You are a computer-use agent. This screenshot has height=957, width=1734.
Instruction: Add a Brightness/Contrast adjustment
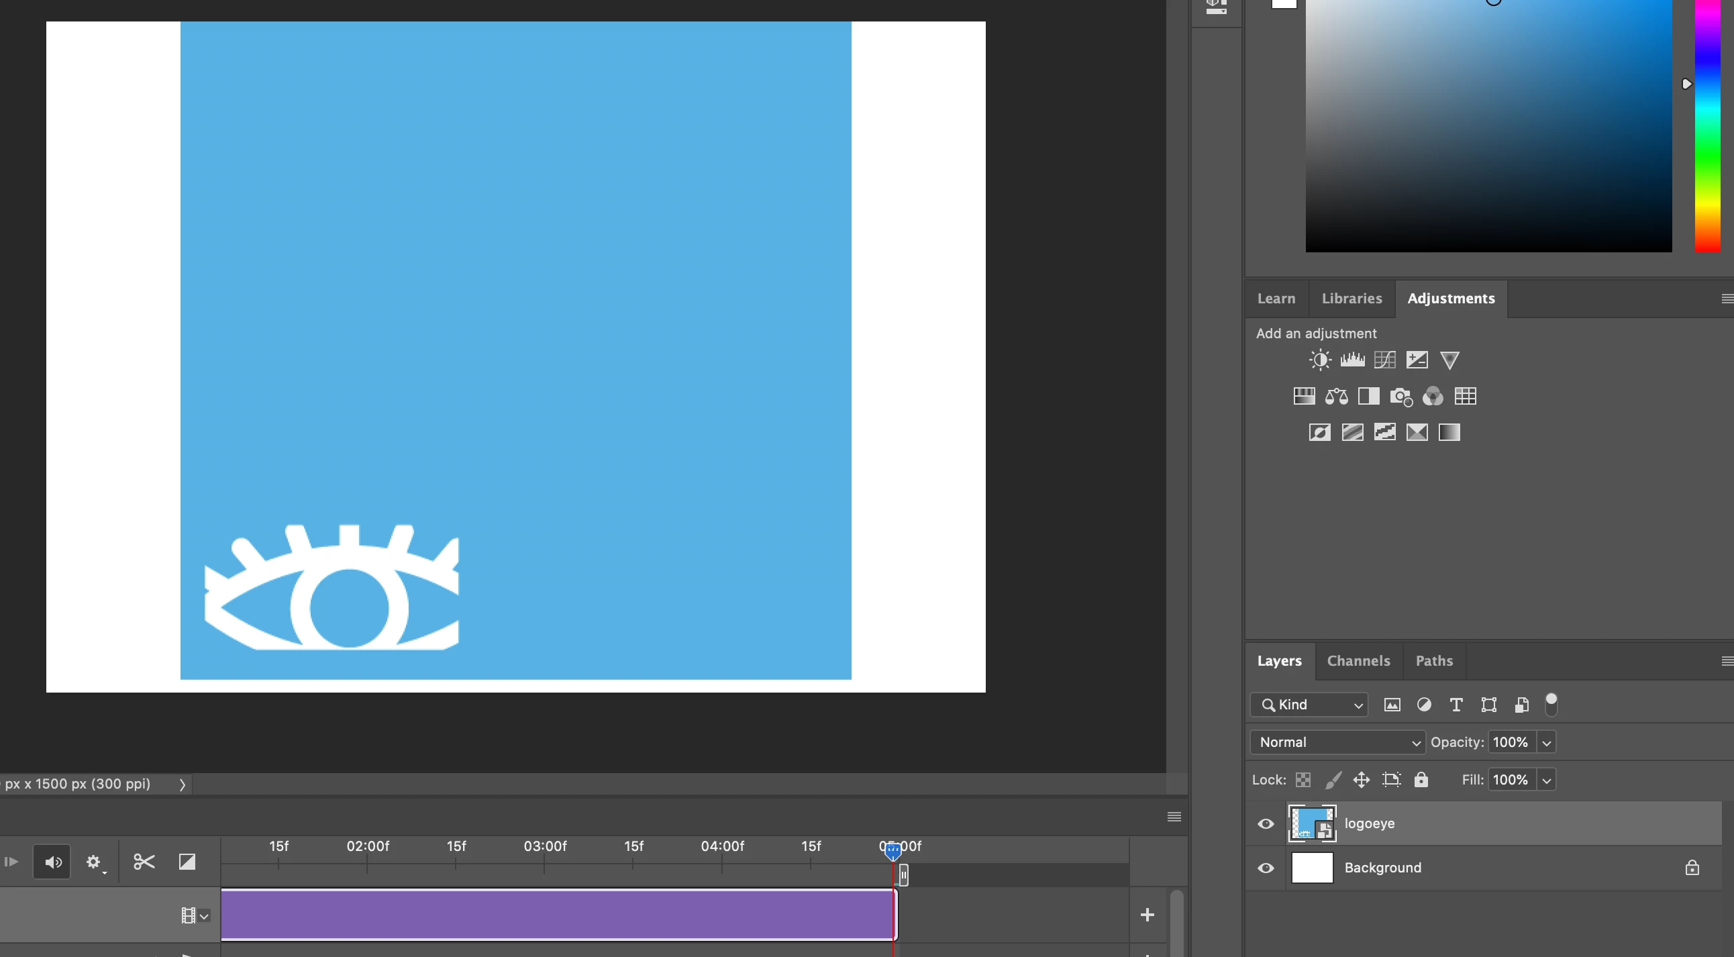click(1320, 360)
